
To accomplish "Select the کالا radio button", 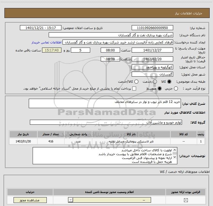I will (169, 82).
